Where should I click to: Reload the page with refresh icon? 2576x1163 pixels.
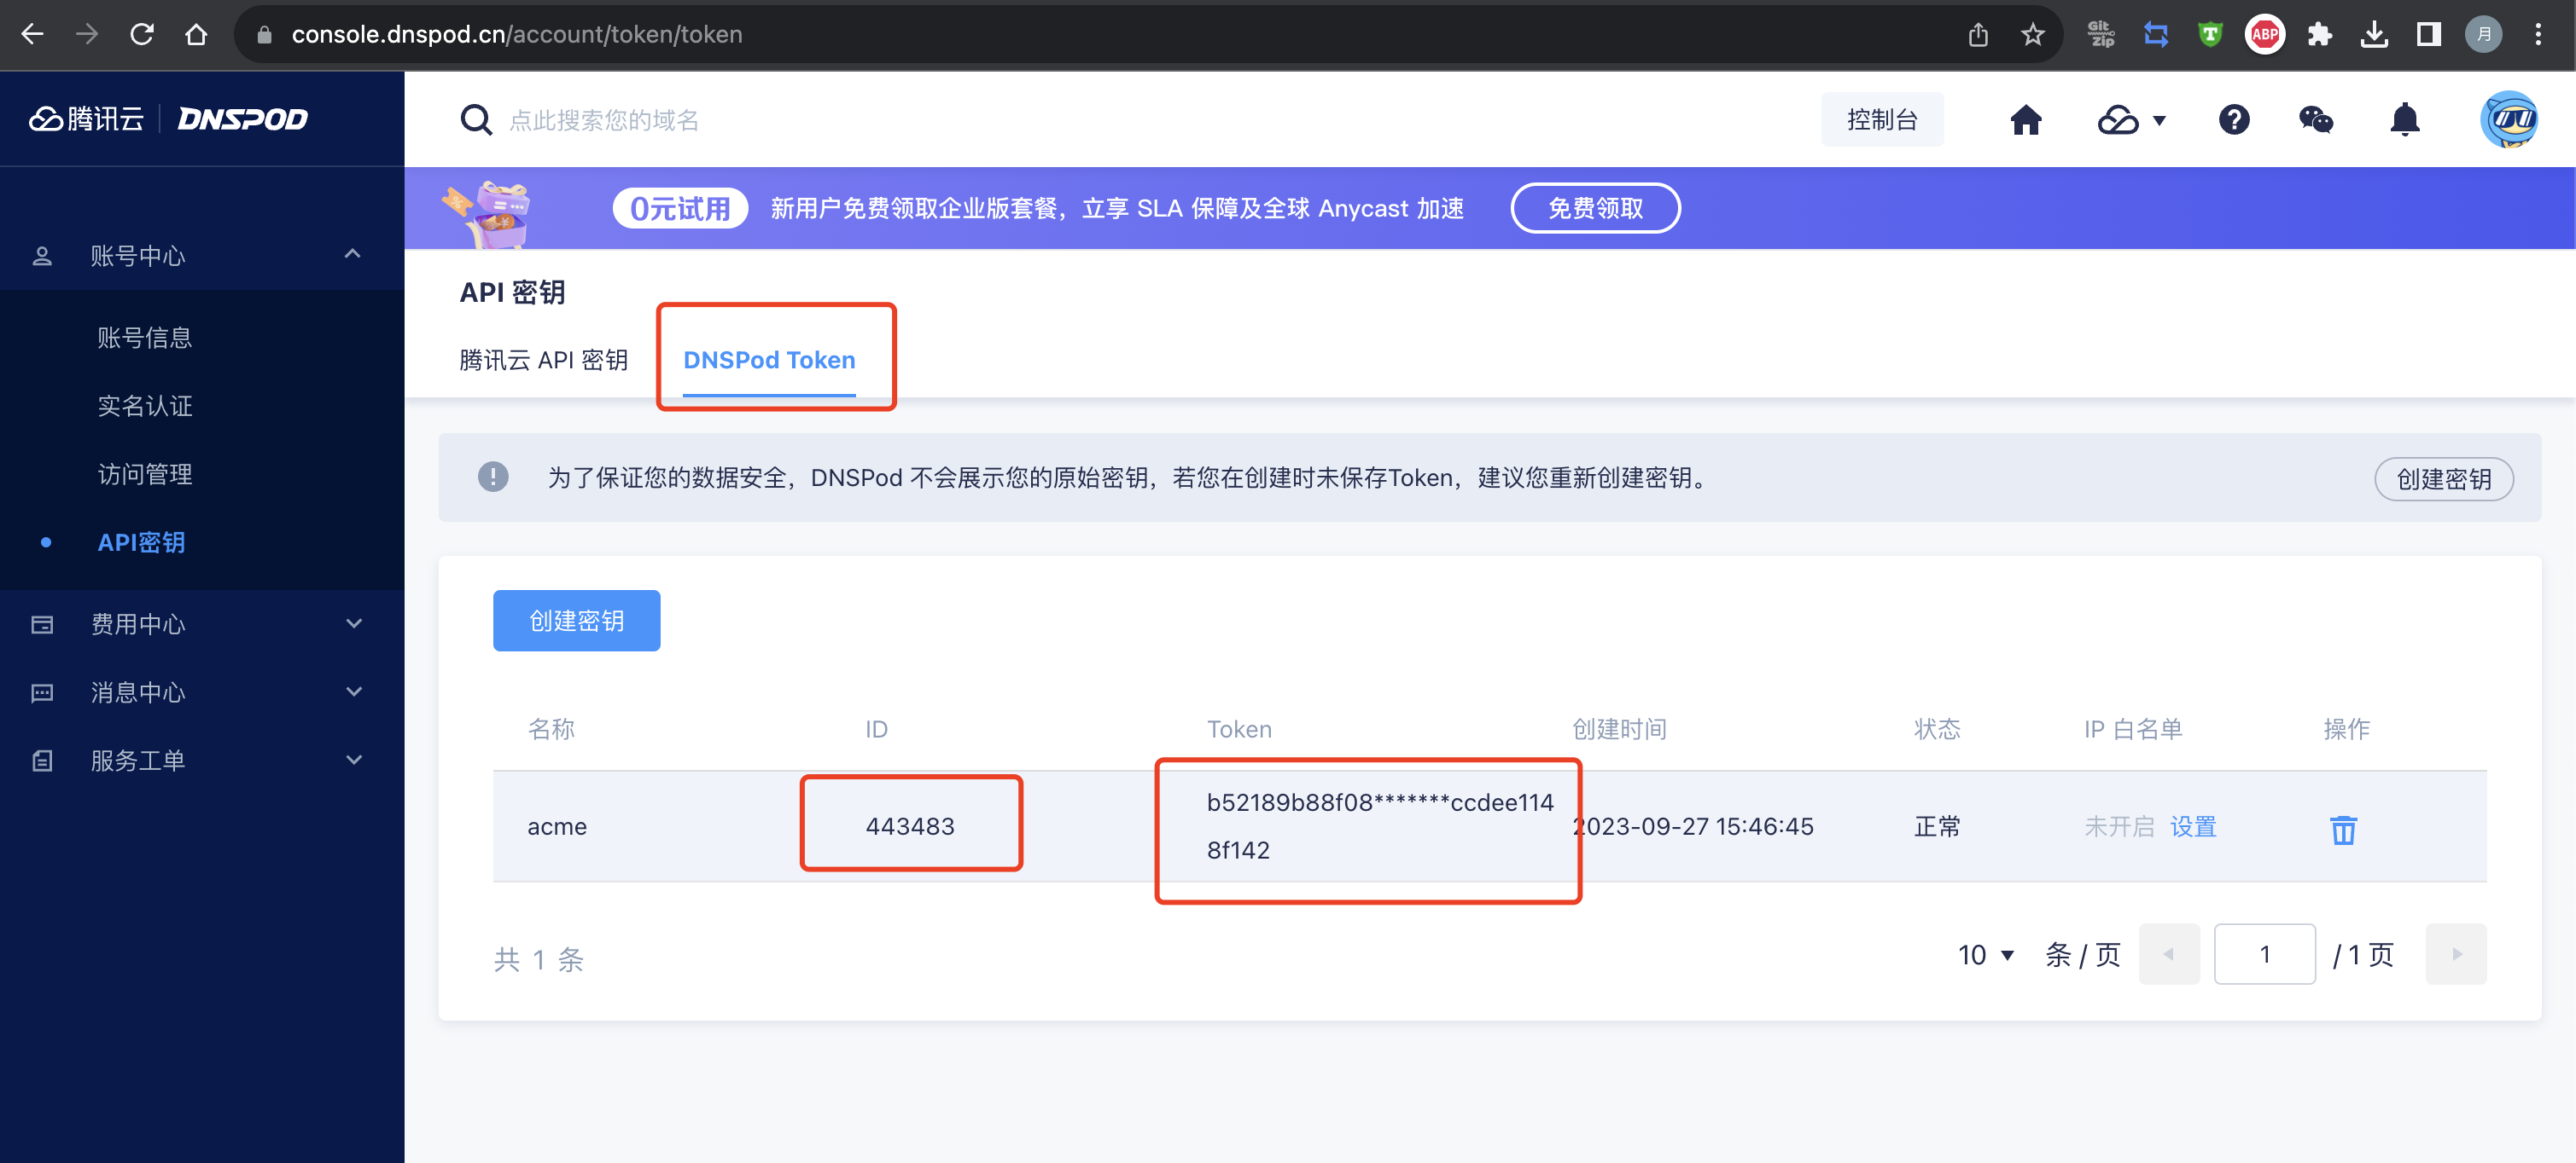142,34
